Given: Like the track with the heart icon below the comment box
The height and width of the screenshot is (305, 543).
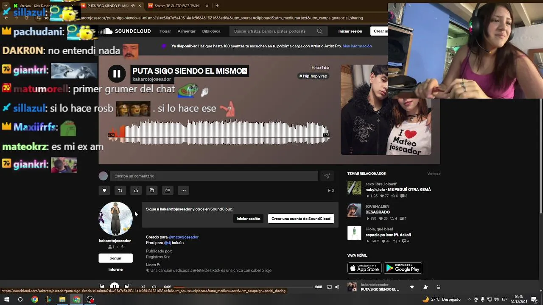Looking at the screenshot, I should pos(104,191).
